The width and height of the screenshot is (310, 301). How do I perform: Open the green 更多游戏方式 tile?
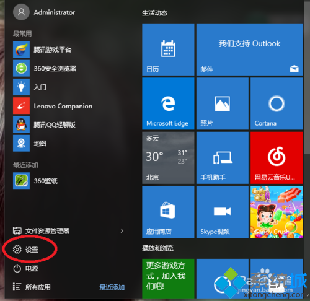click(168, 279)
